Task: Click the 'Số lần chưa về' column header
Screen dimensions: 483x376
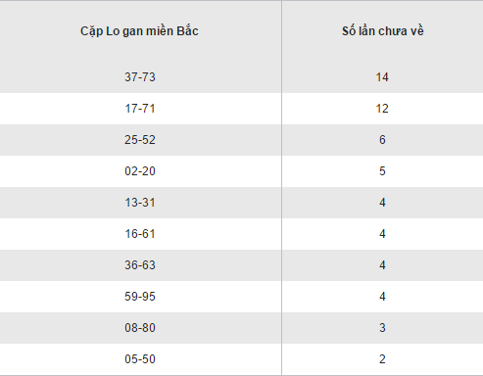Action: pyautogui.click(x=383, y=31)
